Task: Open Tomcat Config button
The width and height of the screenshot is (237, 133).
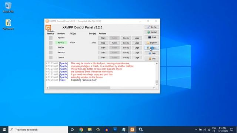Action: (126, 58)
